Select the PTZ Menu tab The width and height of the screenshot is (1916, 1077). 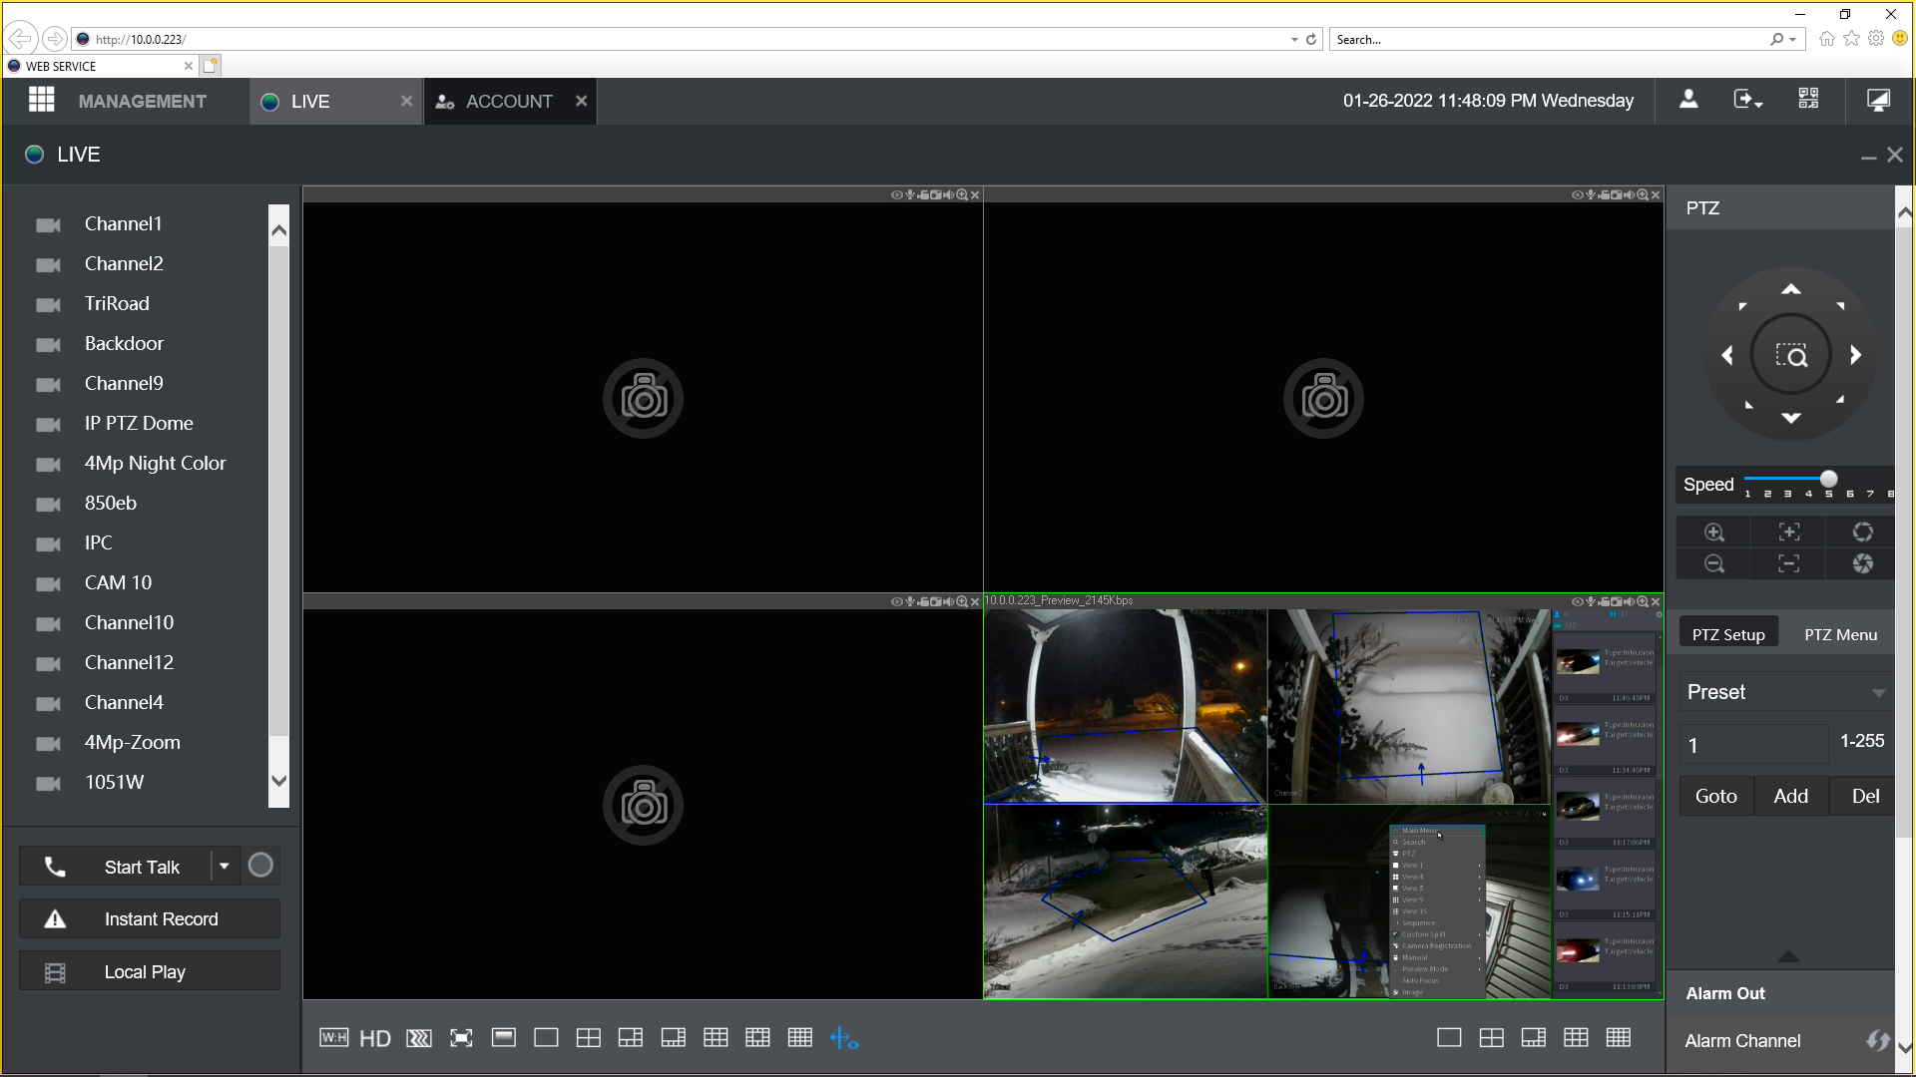click(1840, 634)
